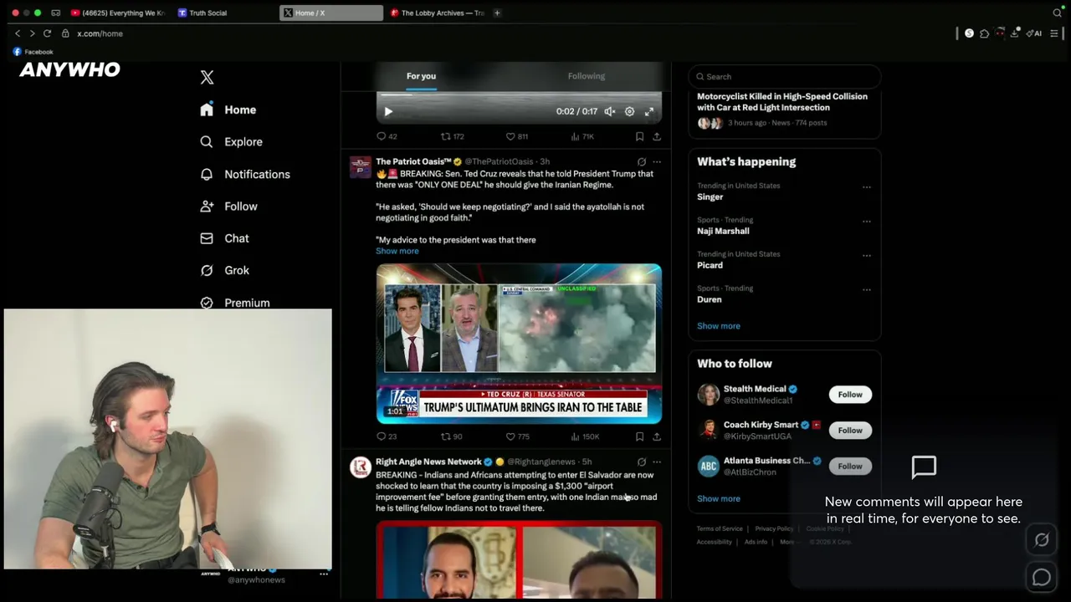Open Explore in the X sidebar
Image resolution: width=1071 pixels, height=602 pixels.
click(231, 142)
